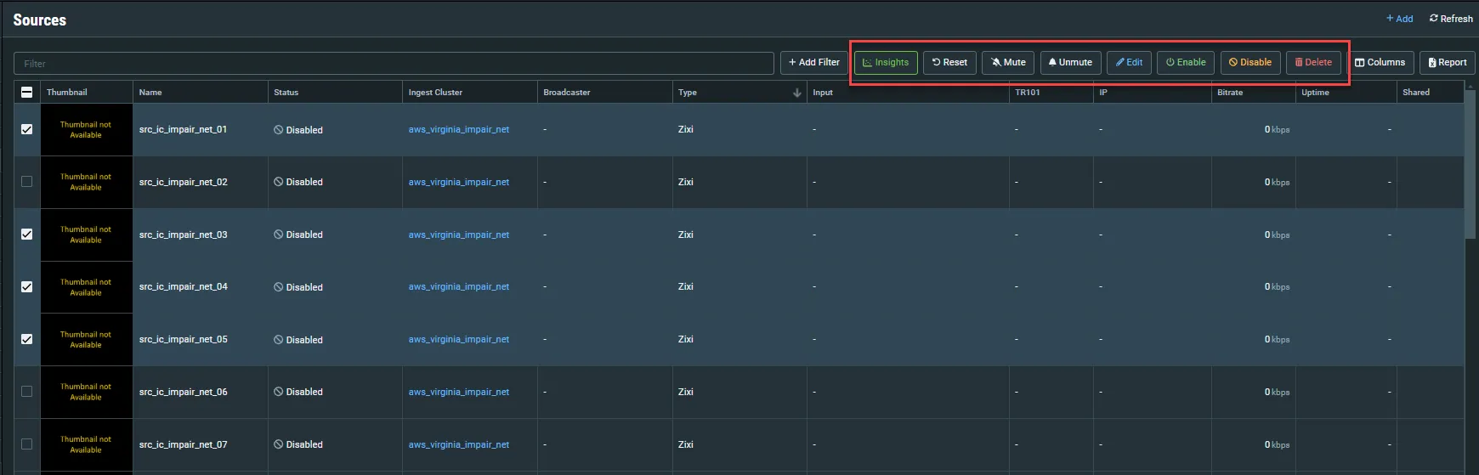Open thumbnail of src_ic_impair_net_04
Viewport: 1479px width, 475px height.
click(86, 287)
